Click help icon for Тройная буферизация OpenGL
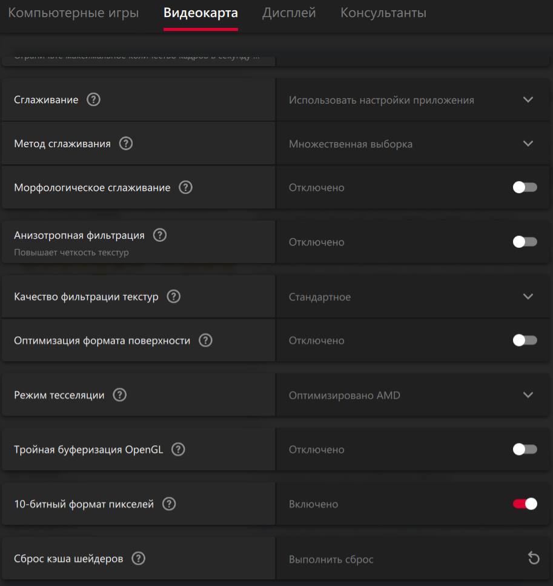 tap(178, 450)
